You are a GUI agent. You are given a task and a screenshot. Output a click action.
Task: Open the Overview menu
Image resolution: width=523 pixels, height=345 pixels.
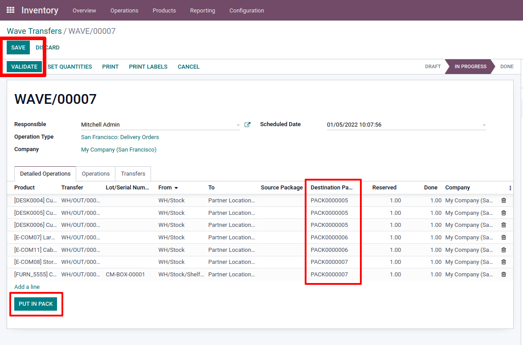pos(84,10)
